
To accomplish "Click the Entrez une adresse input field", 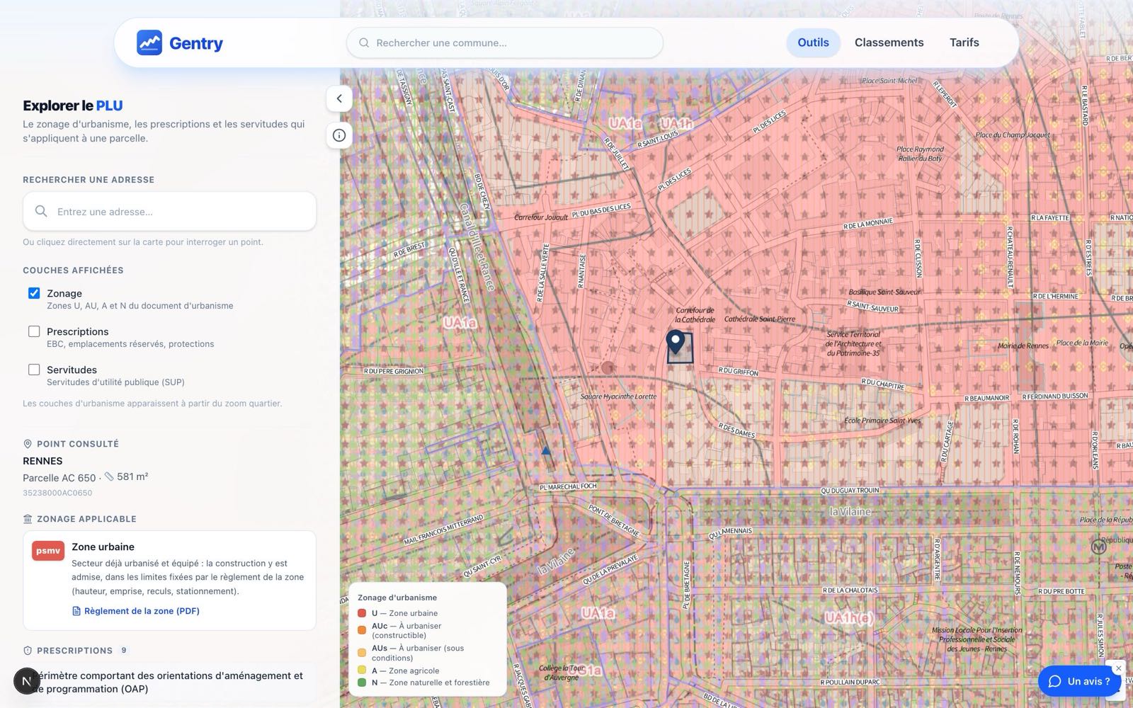I will coord(169,211).
